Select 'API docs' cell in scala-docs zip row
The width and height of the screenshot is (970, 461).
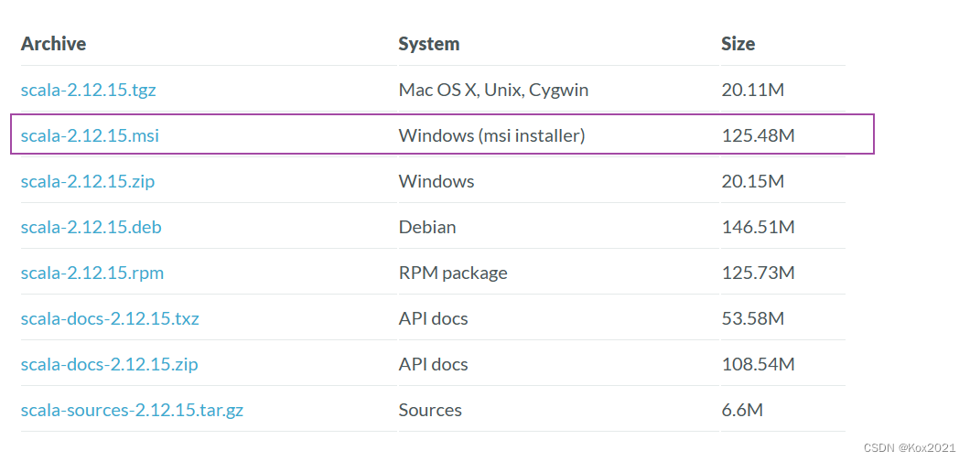[x=433, y=365]
